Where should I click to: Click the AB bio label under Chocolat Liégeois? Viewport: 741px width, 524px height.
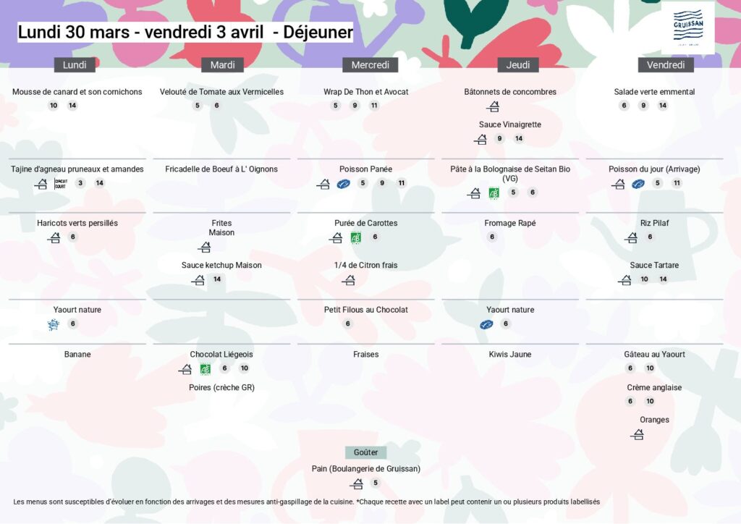tap(205, 369)
